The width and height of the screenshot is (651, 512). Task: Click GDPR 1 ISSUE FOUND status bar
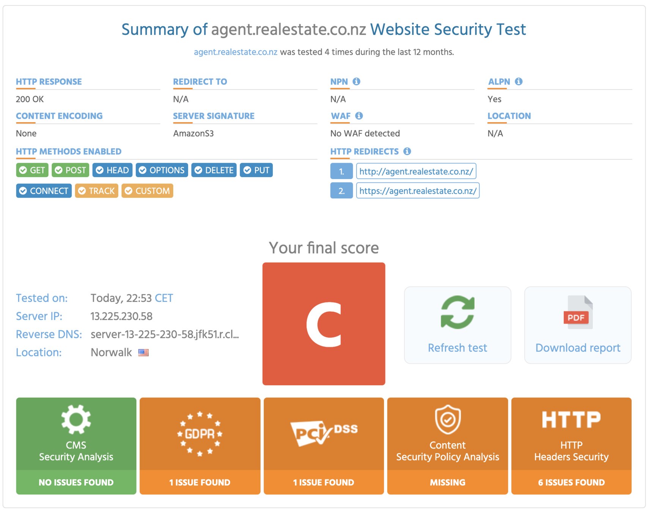coord(200,482)
